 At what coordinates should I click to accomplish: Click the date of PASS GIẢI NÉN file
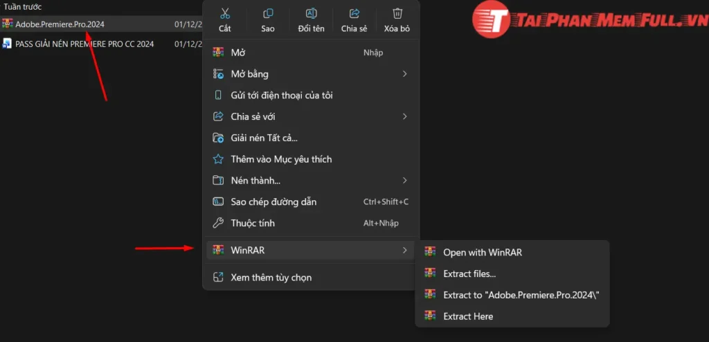[188, 44]
